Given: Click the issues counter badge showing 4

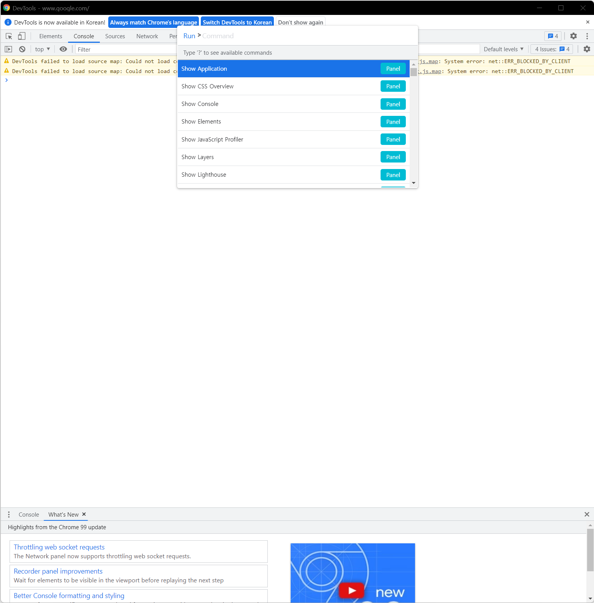Looking at the screenshot, I should [553, 36].
